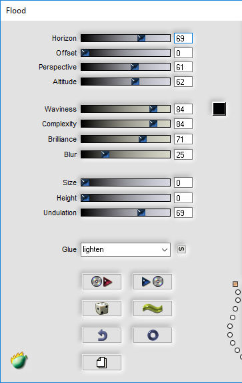Click the Flood window title text
The image size is (242, 383).
click(16, 11)
